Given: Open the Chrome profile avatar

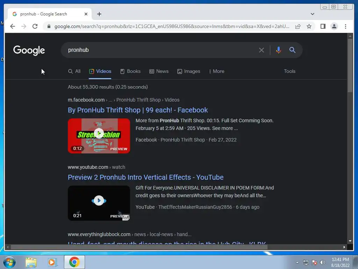Looking at the screenshot, I should click(334, 26).
